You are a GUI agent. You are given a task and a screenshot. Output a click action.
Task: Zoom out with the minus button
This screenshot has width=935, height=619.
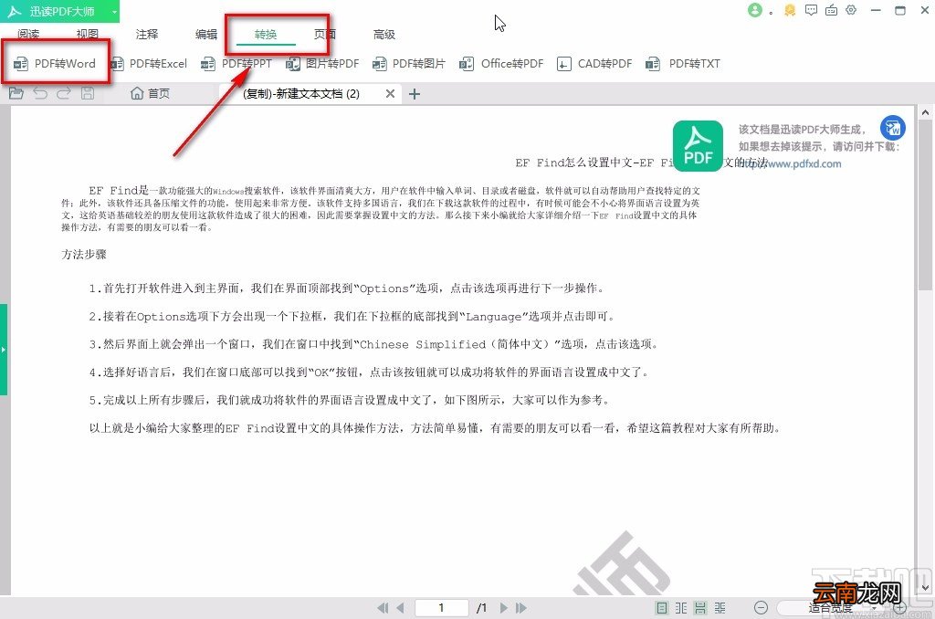coord(761,608)
